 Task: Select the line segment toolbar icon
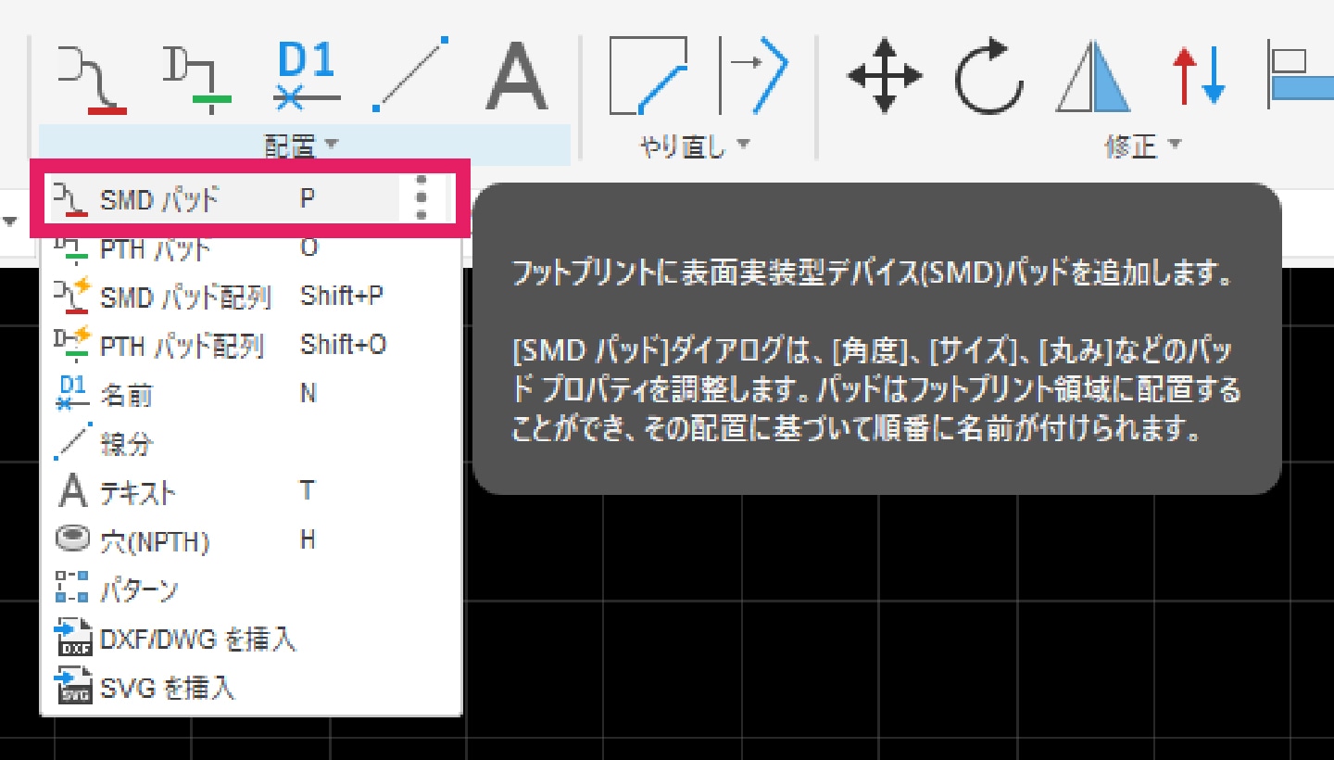click(411, 76)
